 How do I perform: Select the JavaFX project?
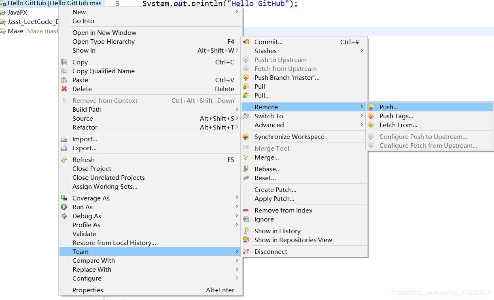[17, 12]
